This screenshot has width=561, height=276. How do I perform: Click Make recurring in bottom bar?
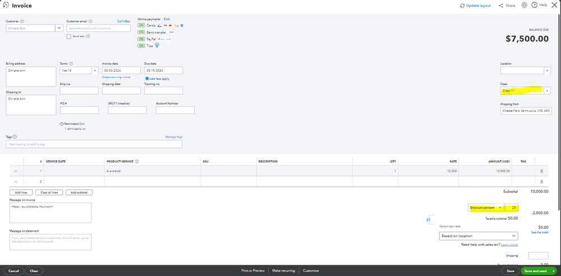click(284, 271)
